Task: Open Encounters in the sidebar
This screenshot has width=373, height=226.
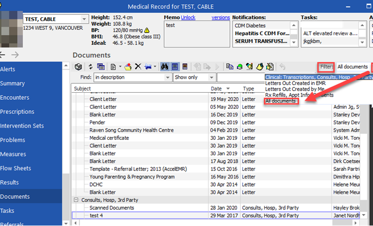Action: point(31,98)
